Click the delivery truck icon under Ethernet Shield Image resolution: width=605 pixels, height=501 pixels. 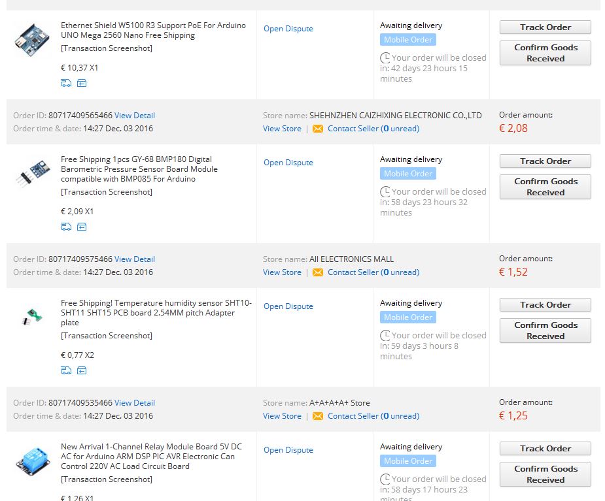tap(66, 83)
